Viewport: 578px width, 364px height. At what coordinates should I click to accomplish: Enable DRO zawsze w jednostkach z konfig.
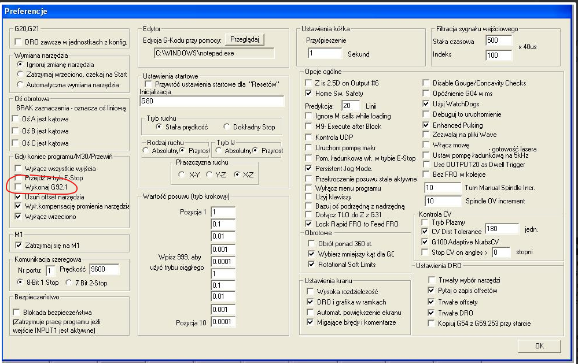pyautogui.click(x=18, y=42)
